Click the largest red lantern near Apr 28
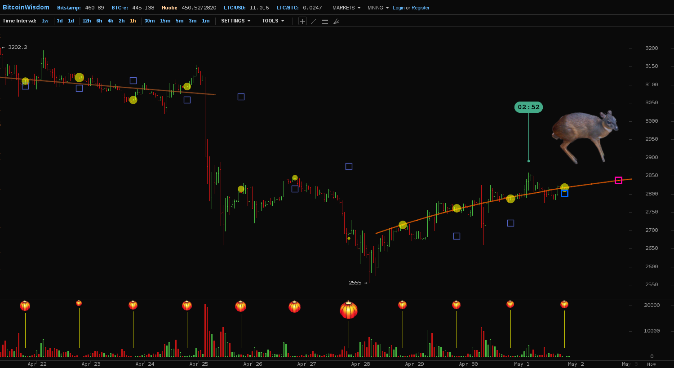This screenshot has height=368, width=674. [349, 310]
